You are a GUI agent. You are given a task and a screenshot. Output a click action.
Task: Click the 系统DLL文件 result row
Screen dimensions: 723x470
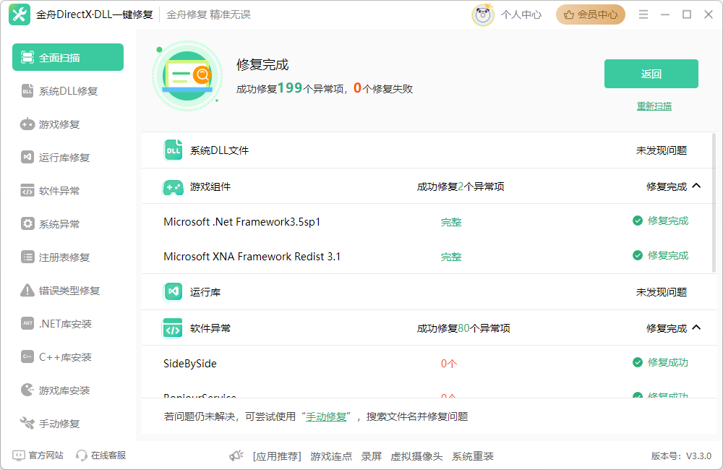427,150
